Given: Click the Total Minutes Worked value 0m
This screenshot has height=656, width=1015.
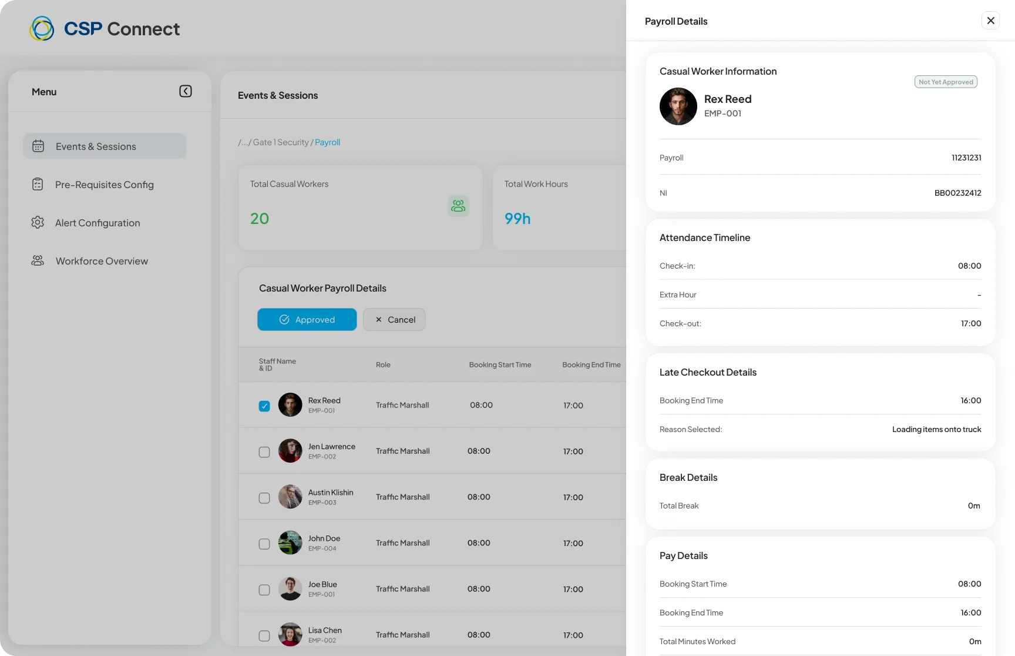Looking at the screenshot, I should (x=975, y=641).
